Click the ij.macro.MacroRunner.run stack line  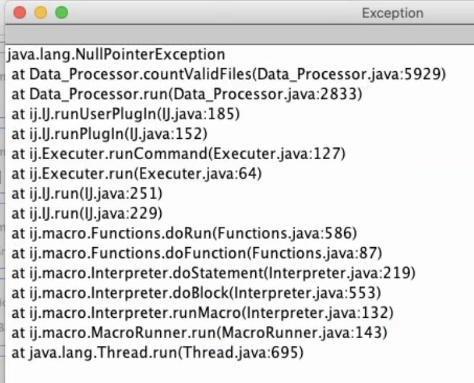(200, 332)
